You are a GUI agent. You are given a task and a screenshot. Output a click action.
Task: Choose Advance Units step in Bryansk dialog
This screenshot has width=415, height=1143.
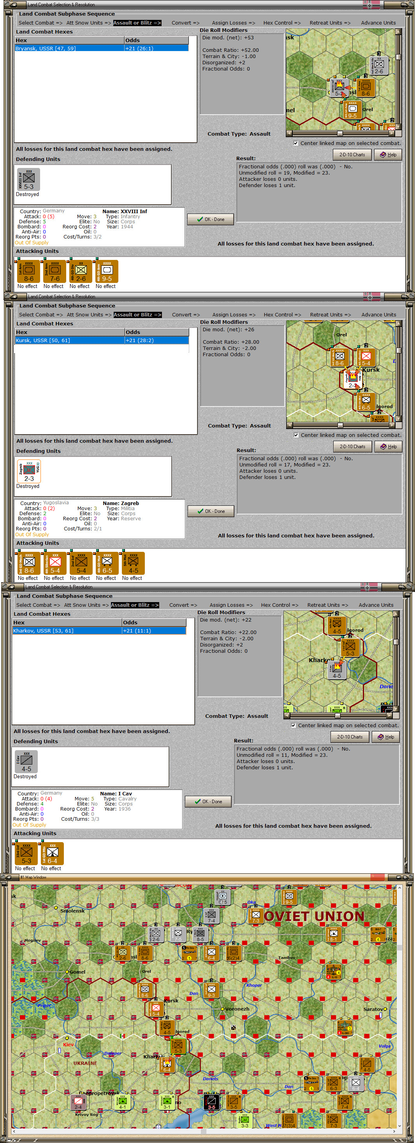(378, 23)
